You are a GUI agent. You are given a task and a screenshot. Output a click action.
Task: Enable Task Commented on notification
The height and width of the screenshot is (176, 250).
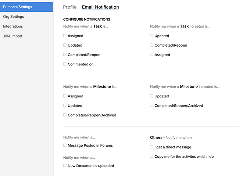pos(65,64)
